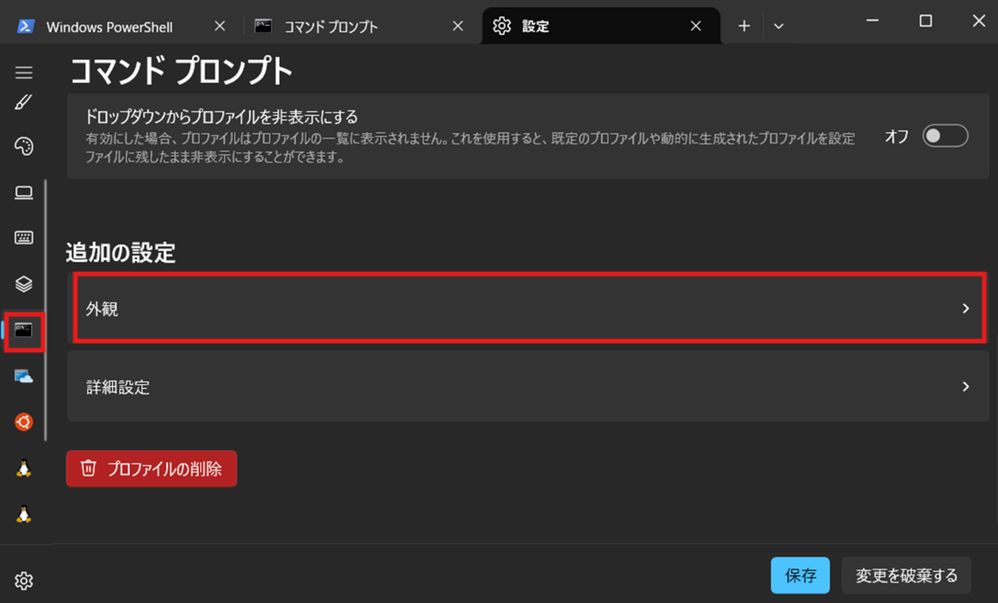Click the 追加の設定 heading
998x603 pixels.
[121, 253]
